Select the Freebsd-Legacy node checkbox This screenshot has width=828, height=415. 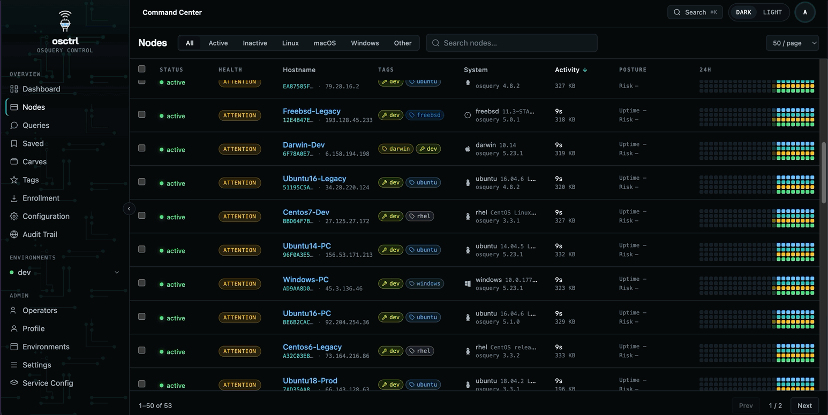tap(141, 114)
